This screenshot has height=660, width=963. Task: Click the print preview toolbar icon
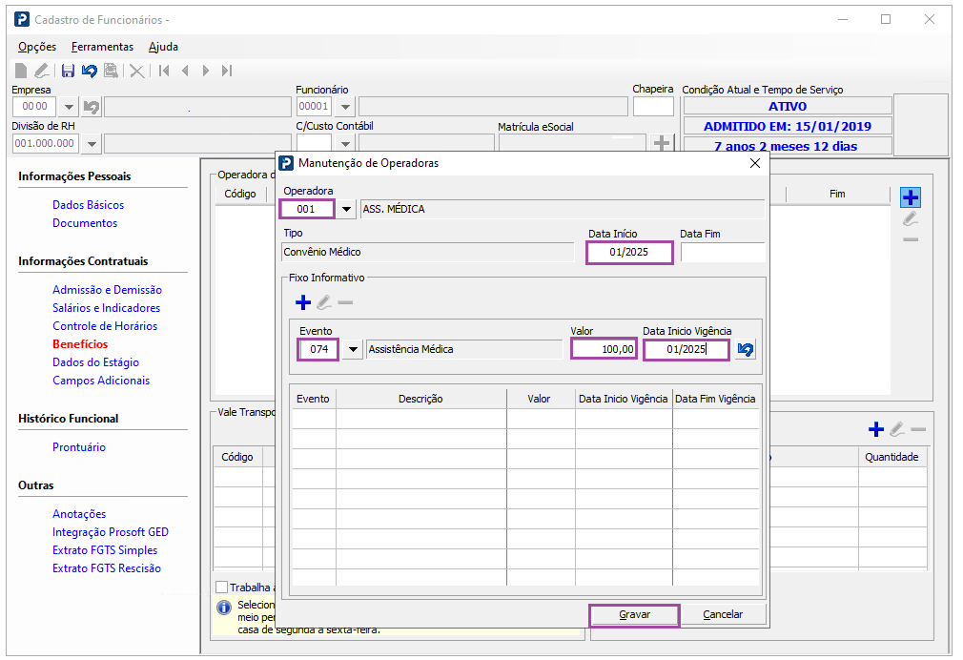pos(112,71)
